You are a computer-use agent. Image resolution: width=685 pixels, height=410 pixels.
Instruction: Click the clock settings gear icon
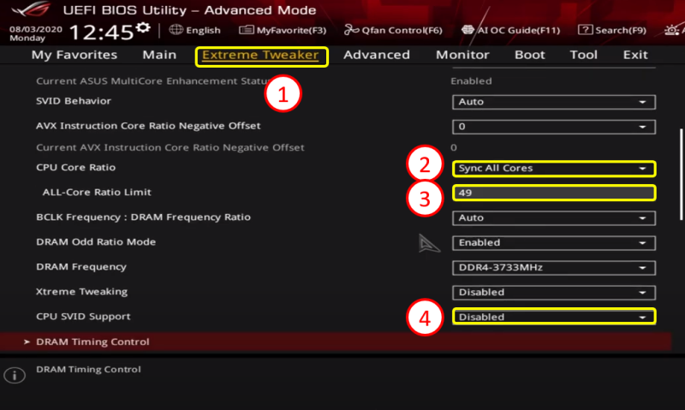click(143, 28)
